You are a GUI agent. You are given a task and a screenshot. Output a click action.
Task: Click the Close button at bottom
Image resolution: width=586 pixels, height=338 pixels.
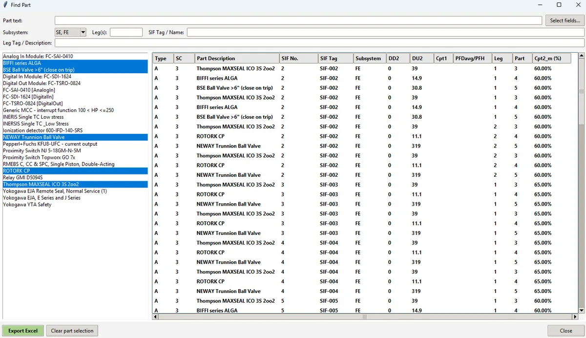(x=566, y=331)
